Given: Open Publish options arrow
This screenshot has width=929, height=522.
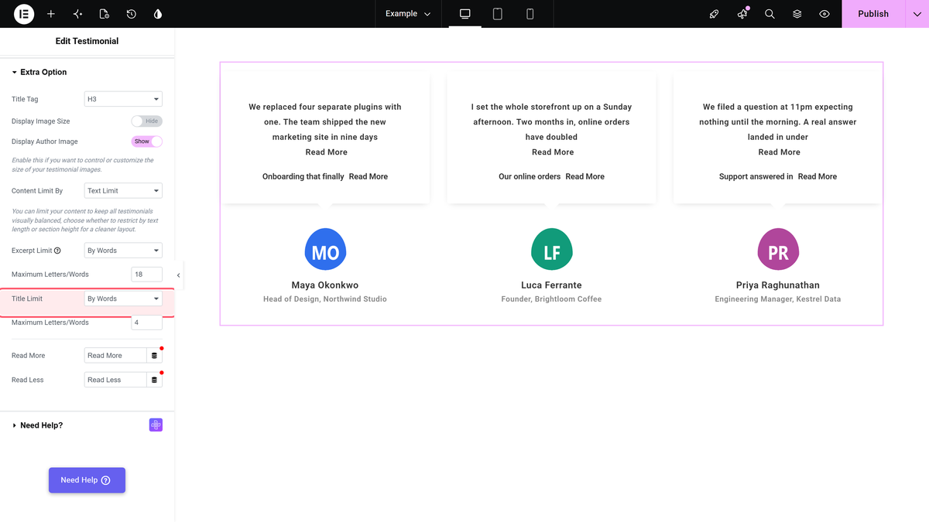Looking at the screenshot, I should click(917, 14).
